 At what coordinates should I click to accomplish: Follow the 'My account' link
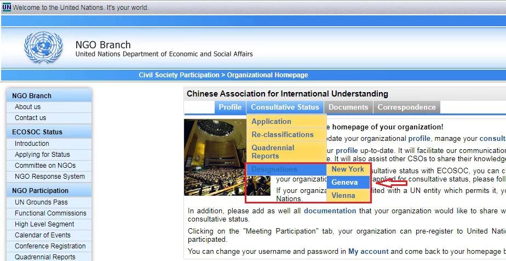[369, 251]
